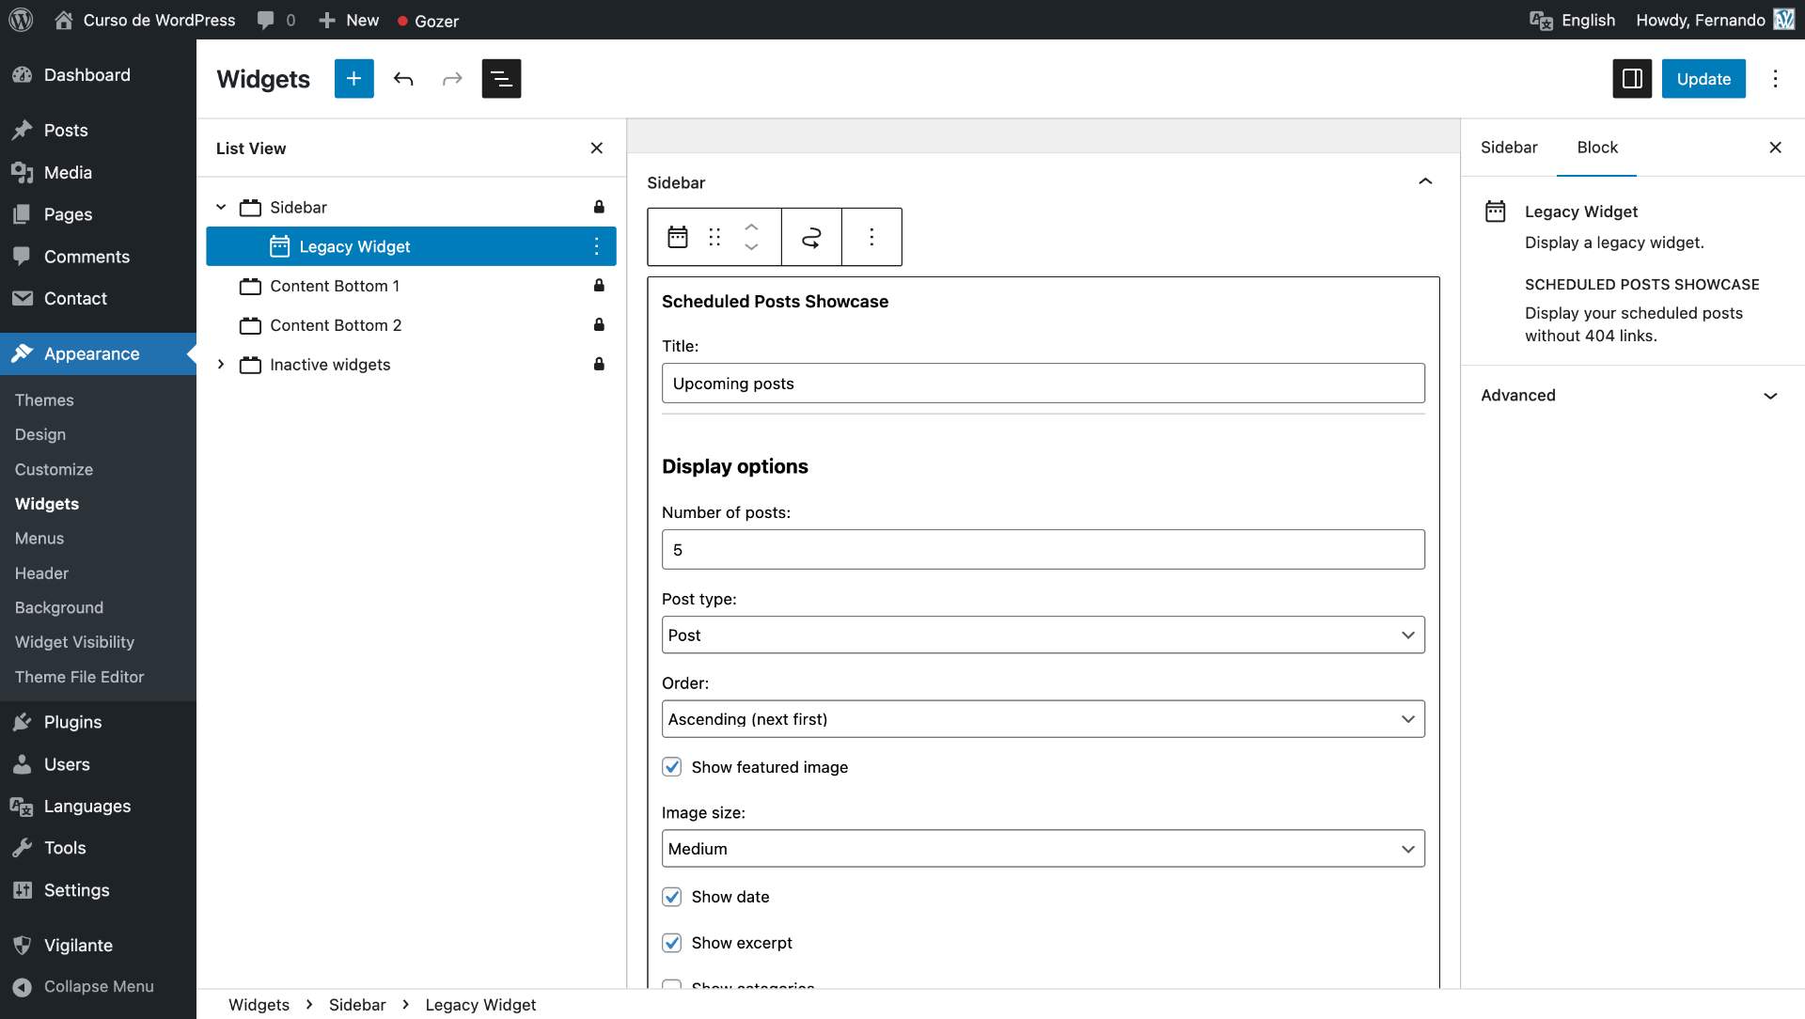Image resolution: width=1805 pixels, height=1019 pixels.
Task: Click the blue block inserter plus button
Action: click(x=353, y=79)
